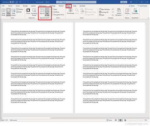Click Focus in the status bar
Screen dimensions: 150x126
109,120
